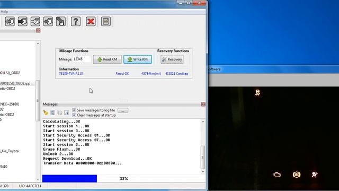Click the Read KM button
Screen dimensions: 339x191
[x=107, y=59]
